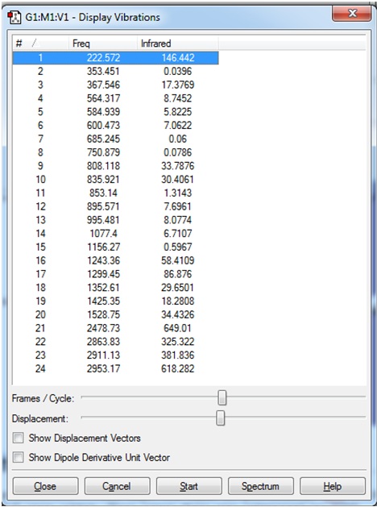
Task: Select mode 16 with frequency 1243.36
Action: click(x=116, y=260)
